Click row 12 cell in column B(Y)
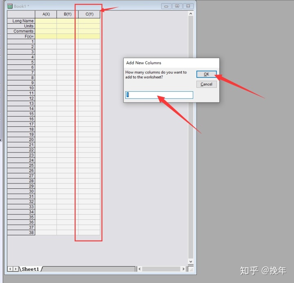The image size is (294, 283). pos(67,98)
